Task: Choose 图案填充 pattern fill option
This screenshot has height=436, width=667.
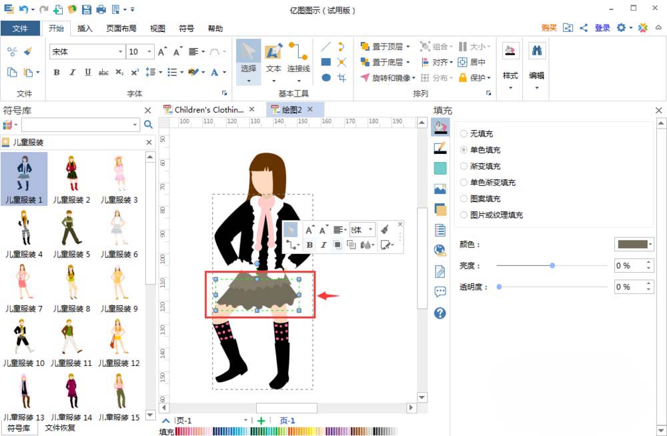Action: (464, 199)
